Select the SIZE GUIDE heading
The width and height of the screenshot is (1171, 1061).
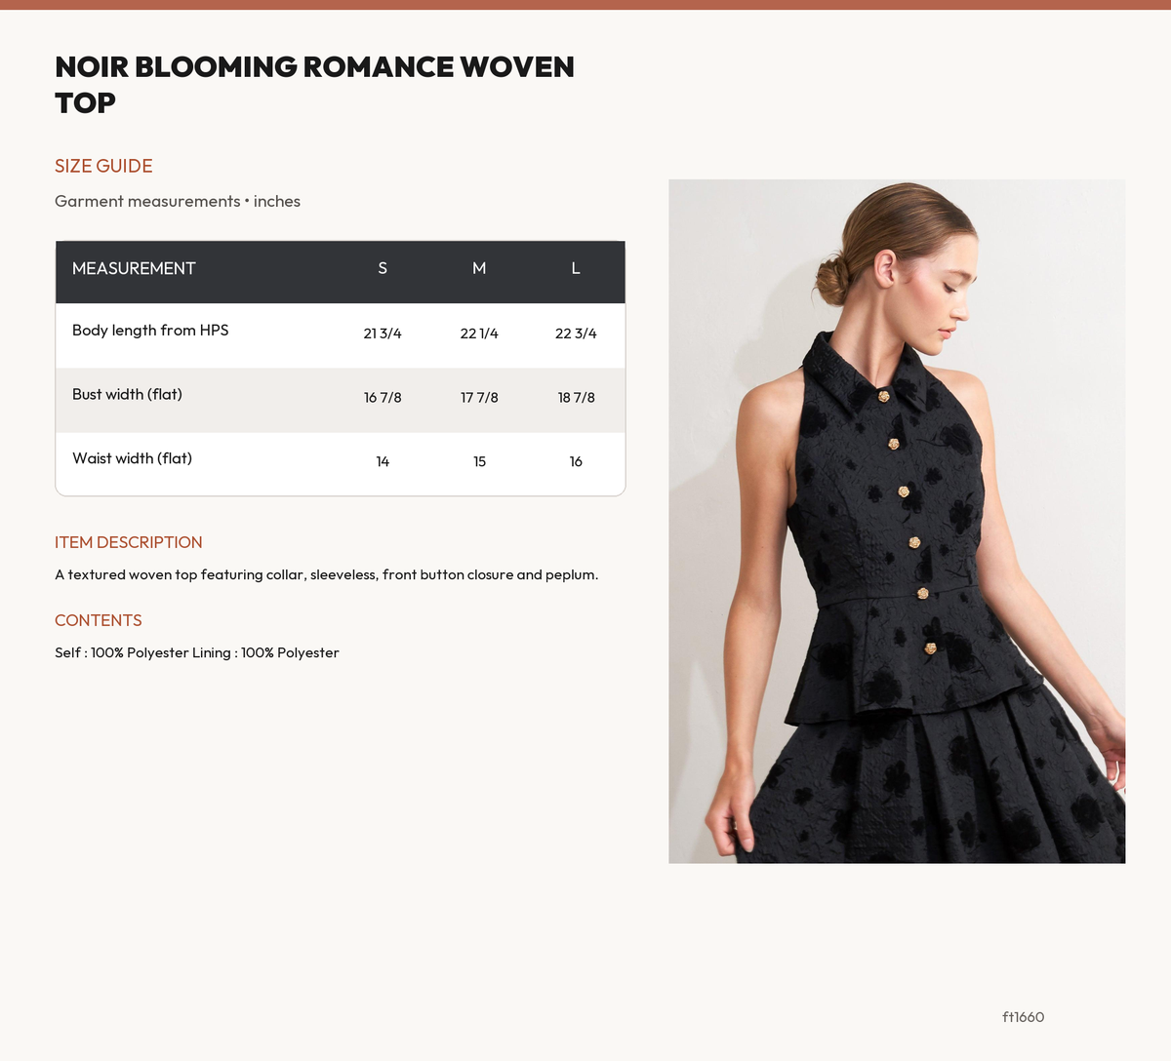[x=103, y=166]
